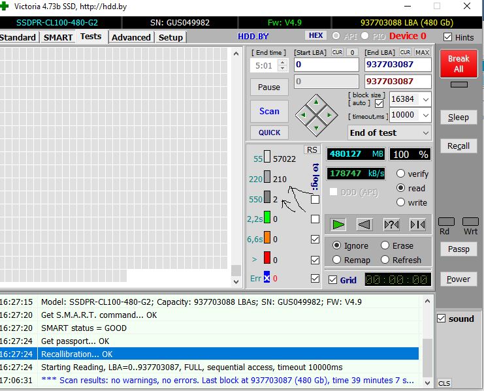Click the light gray 220 ms block swatch
The width and height of the screenshot is (484, 391).
267,177
